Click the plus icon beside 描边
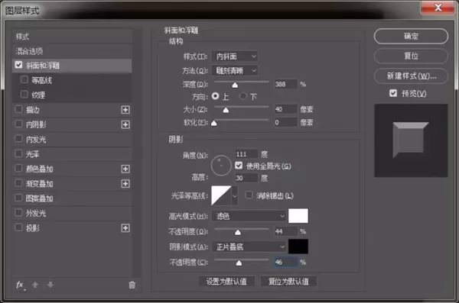The image size is (459, 303). 125,110
